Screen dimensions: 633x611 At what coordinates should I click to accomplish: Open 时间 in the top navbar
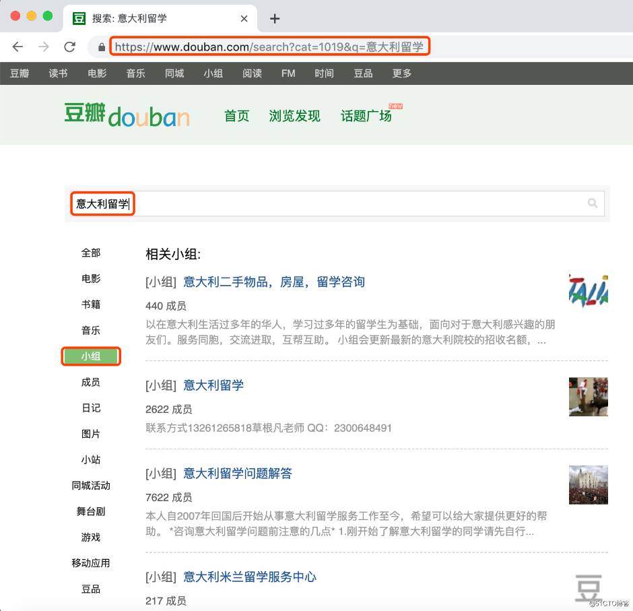click(x=324, y=73)
